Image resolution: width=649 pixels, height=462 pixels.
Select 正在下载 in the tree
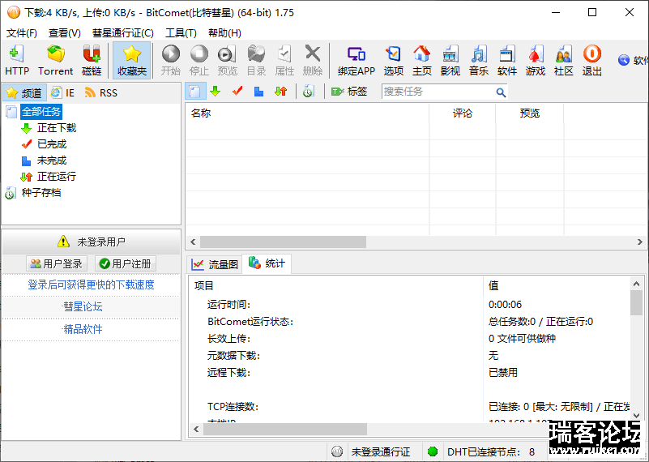pyautogui.click(x=57, y=128)
